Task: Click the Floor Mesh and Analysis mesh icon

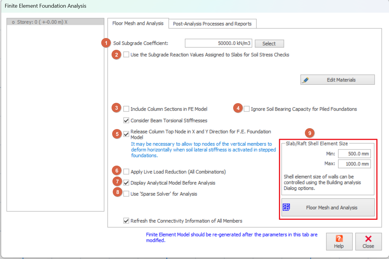Action: pos(286,207)
